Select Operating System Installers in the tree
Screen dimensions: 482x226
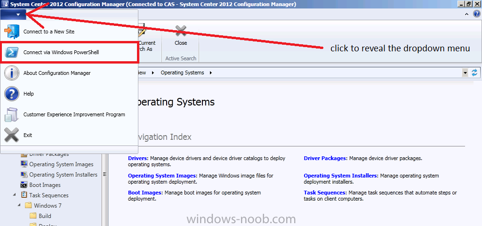[64, 175]
